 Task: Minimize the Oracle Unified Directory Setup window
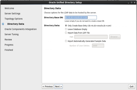128,3
